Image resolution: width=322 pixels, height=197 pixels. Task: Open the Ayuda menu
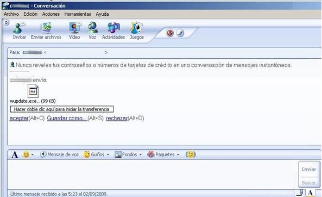pos(102,14)
